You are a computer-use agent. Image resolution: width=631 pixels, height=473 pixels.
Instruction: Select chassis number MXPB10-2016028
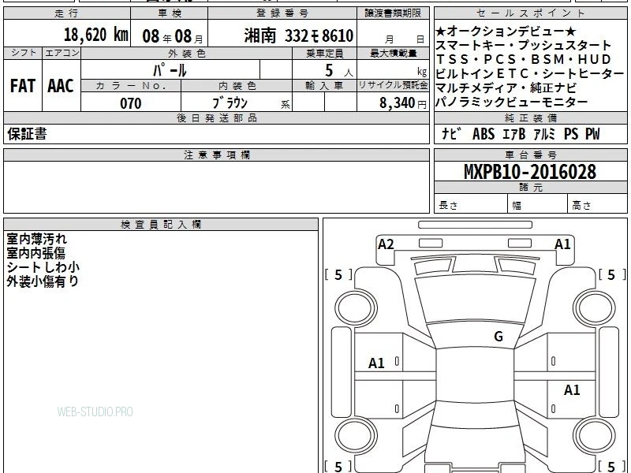(530, 172)
